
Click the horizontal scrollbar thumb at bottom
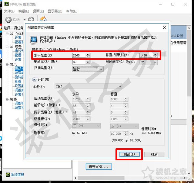click(x=101, y=178)
